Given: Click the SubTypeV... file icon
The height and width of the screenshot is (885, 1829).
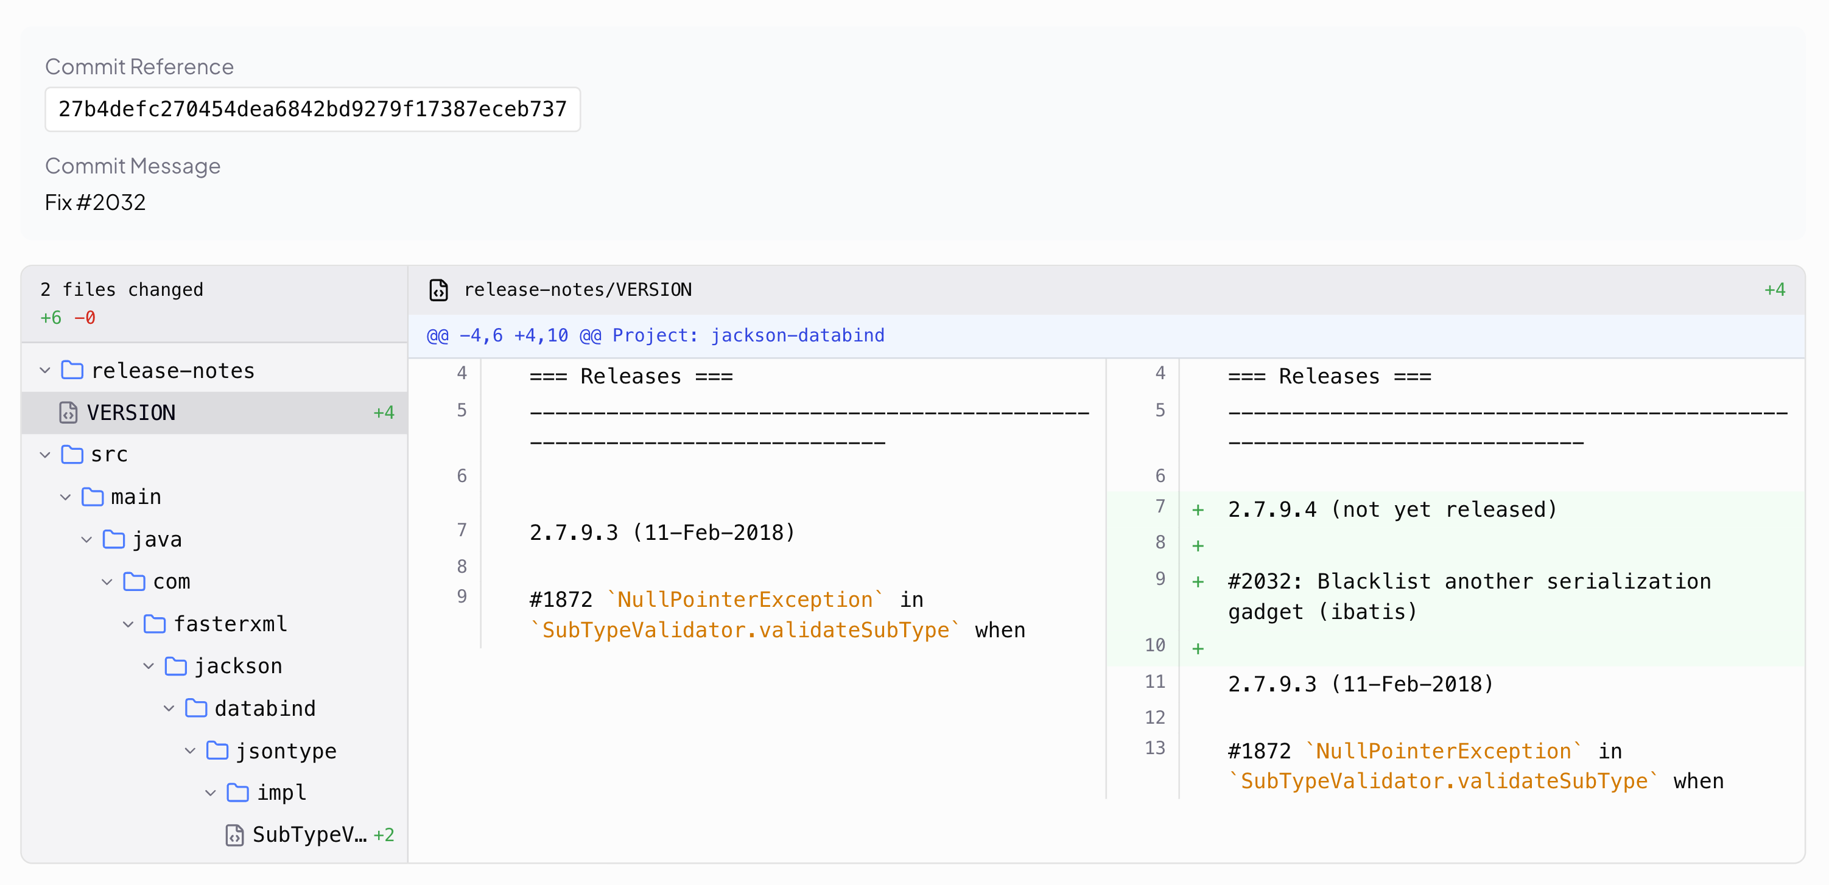Looking at the screenshot, I should (x=234, y=834).
